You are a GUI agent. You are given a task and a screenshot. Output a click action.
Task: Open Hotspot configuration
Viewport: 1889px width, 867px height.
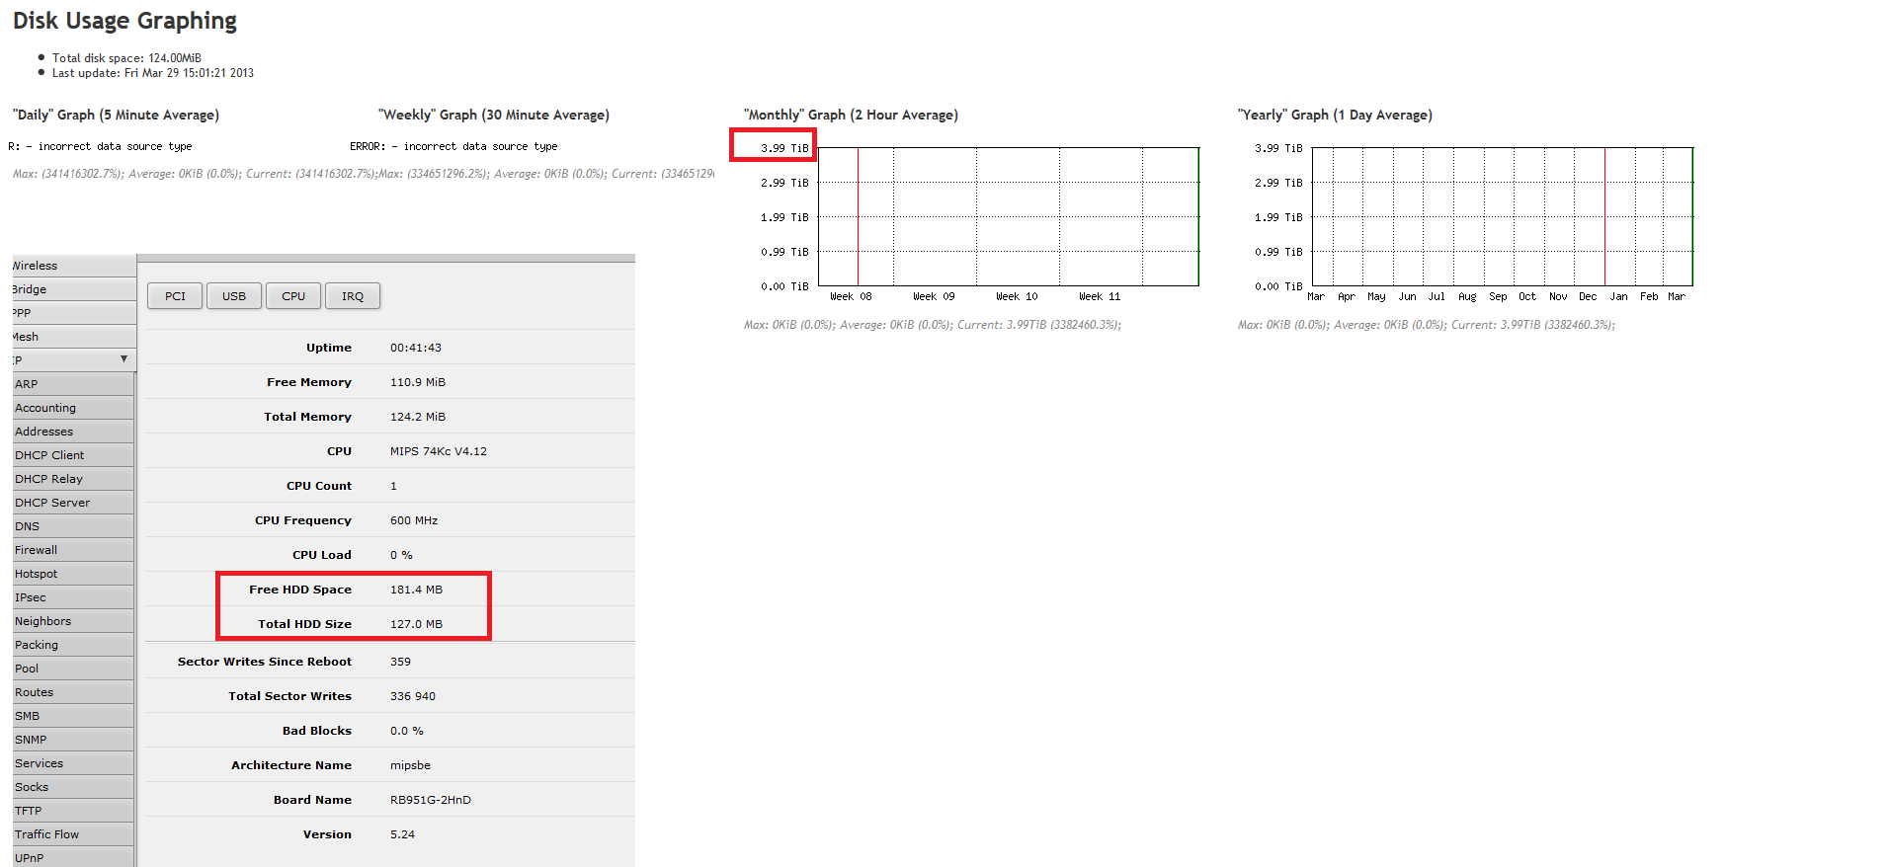[73, 574]
